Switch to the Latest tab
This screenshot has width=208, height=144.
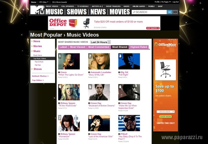(x=63, y=47)
